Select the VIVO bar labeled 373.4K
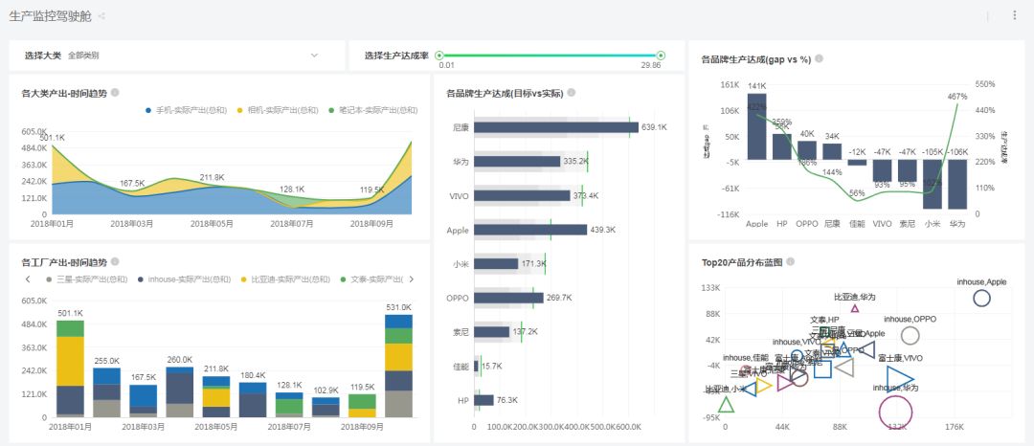 pos(523,195)
